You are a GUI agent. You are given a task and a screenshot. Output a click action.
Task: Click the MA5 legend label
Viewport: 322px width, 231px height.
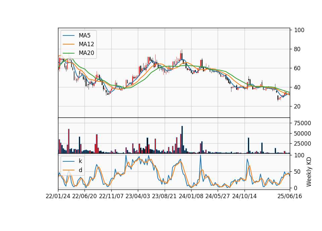tap(85, 35)
